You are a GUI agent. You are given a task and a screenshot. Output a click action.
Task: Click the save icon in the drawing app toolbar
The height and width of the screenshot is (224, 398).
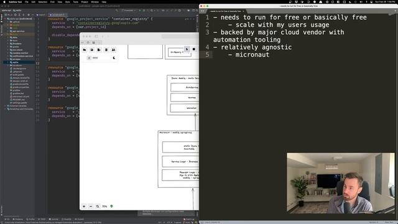point(92,50)
